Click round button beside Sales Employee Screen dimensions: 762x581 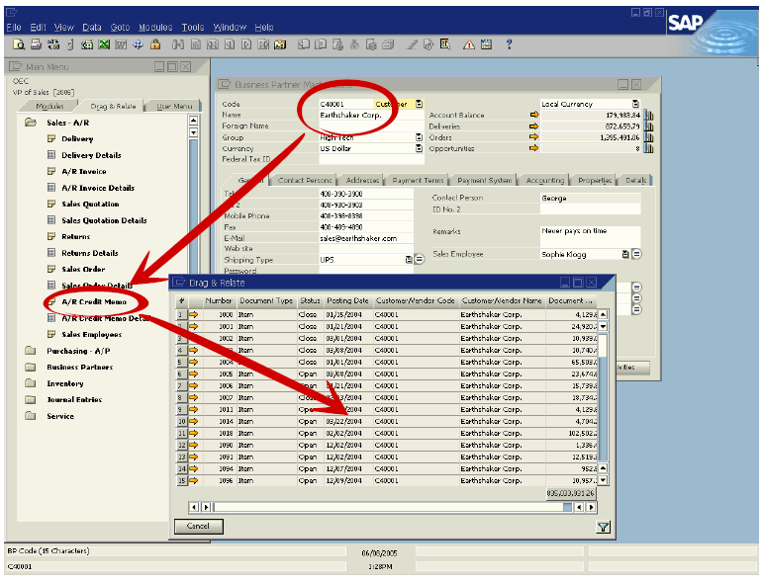pyautogui.click(x=636, y=254)
